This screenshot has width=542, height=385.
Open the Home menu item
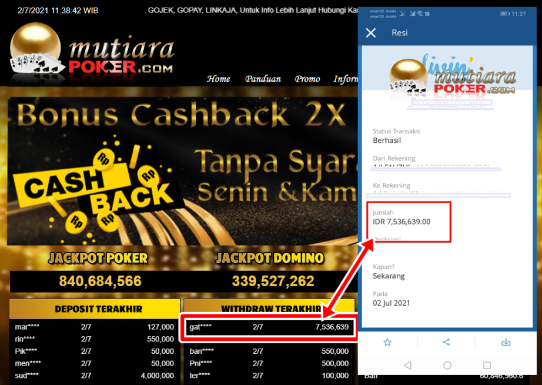[219, 79]
